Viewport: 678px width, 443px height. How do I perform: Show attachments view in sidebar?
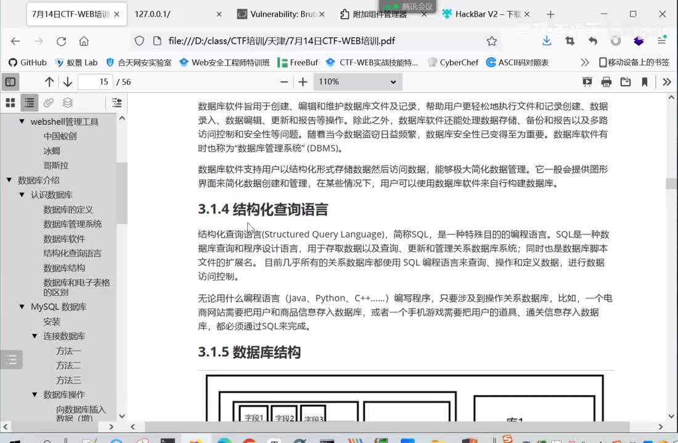click(x=49, y=103)
